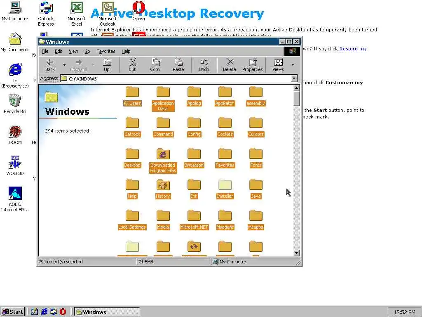Click Show Desktop quick launch icon

click(x=35, y=312)
